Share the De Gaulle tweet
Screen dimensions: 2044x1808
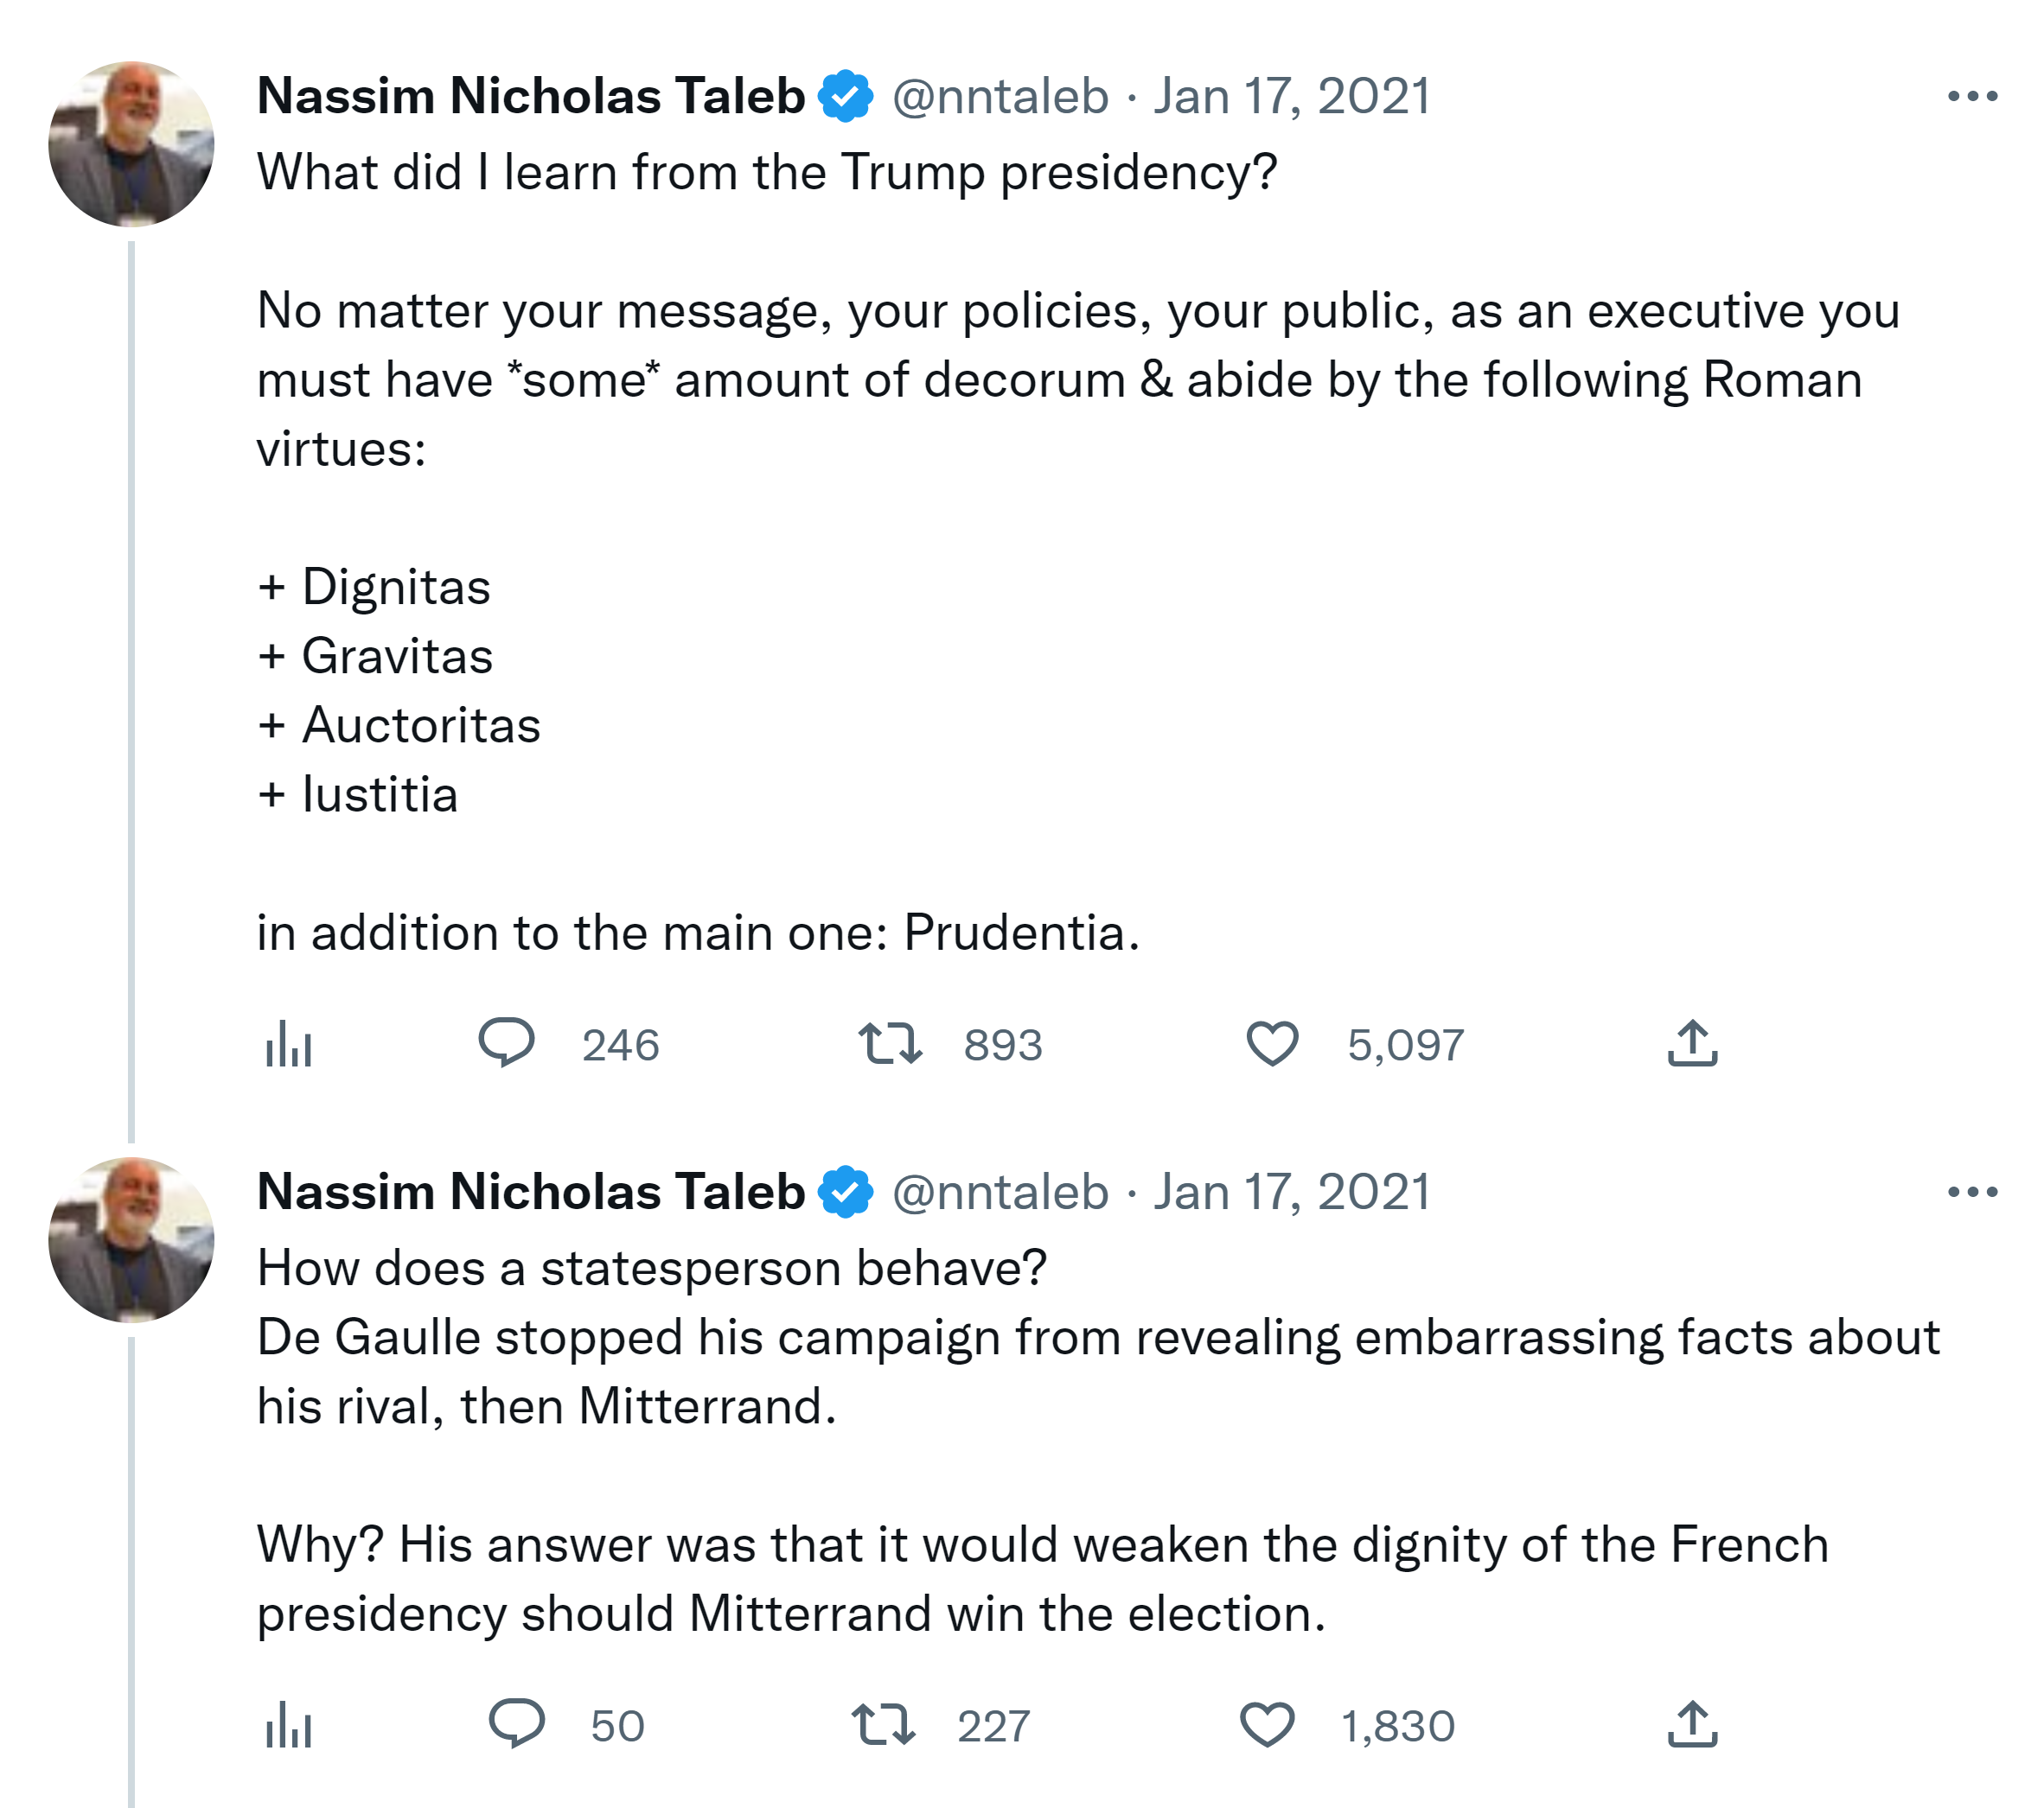(x=1692, y=1725)
